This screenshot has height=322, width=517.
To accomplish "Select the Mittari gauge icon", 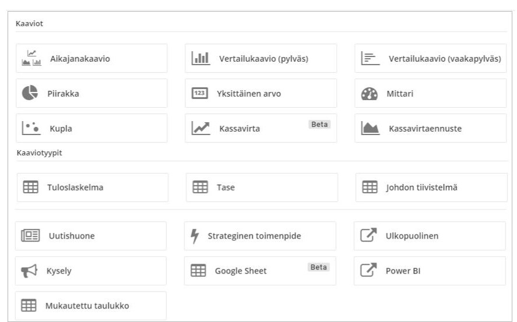I will 370,93.
